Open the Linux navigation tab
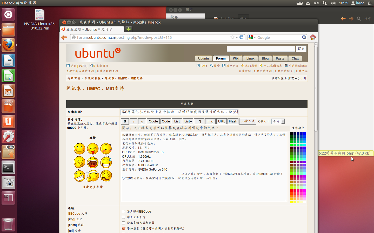The image size is (374, 233). click(x=250, y=59)
